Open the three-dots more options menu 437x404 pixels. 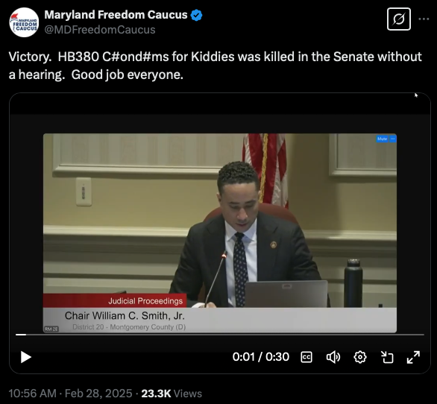tap(424, 19)
